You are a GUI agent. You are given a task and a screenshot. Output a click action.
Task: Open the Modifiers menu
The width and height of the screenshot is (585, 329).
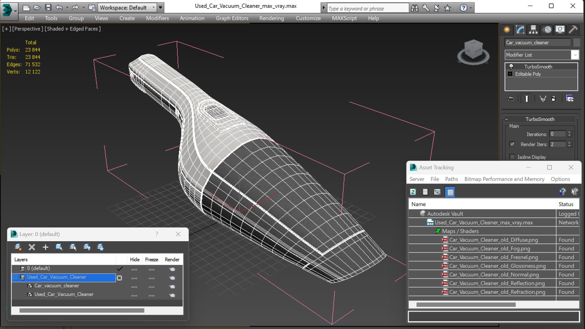point(157,18)
